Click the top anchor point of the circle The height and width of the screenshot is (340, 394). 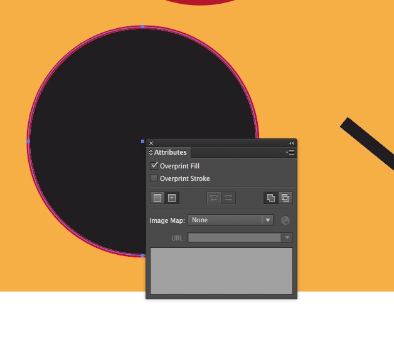142,26
